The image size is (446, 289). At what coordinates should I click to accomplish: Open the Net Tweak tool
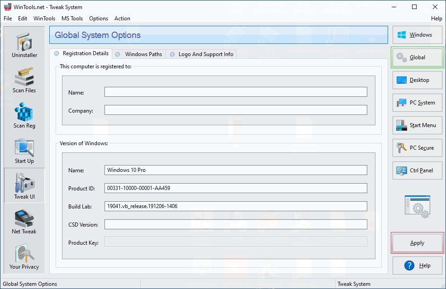24,222
